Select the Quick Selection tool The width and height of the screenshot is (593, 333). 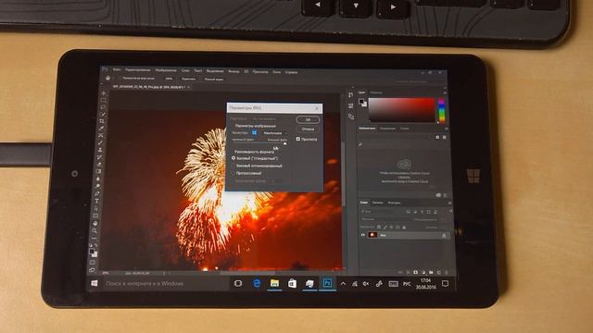[103, 115]
